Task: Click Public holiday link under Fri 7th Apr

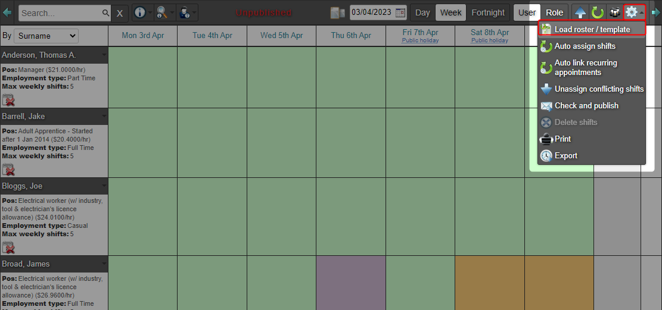Action: click(420, 40)
